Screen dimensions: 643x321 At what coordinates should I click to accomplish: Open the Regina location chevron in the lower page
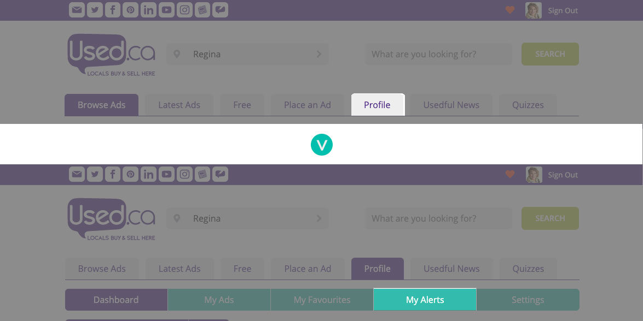coord(319,218)
